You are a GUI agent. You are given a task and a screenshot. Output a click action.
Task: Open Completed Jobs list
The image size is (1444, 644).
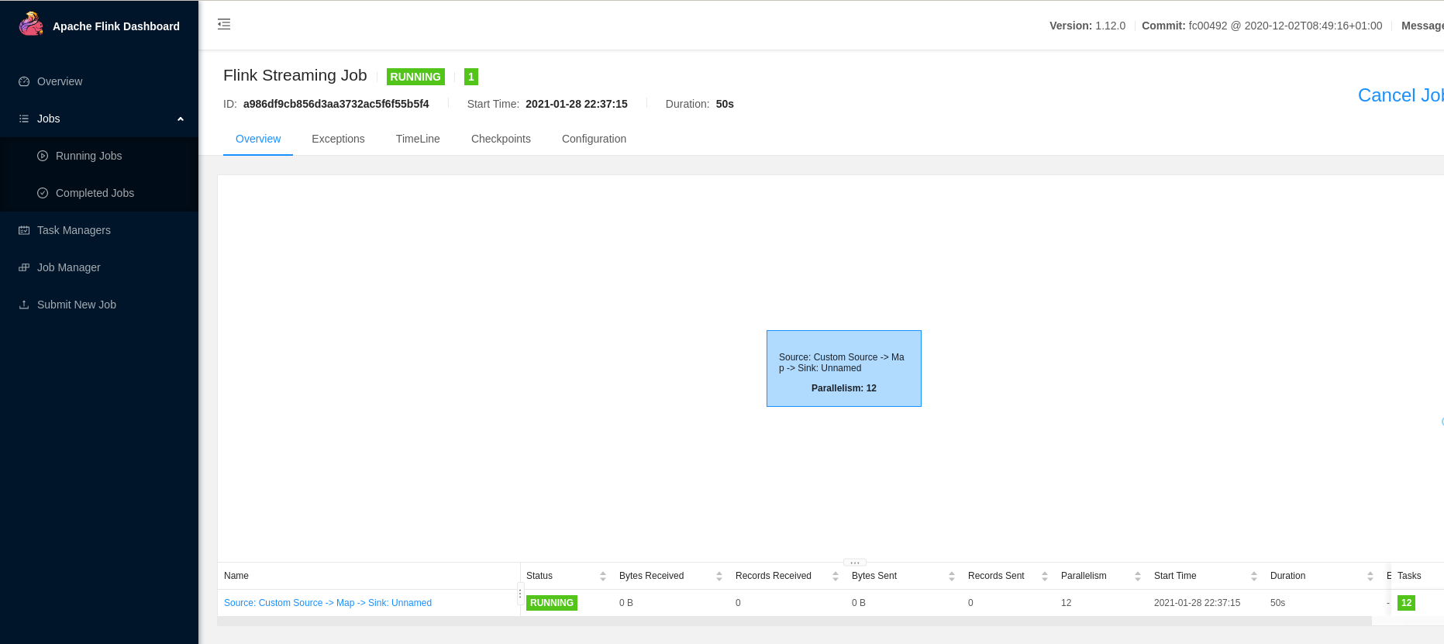click(99, 193)
